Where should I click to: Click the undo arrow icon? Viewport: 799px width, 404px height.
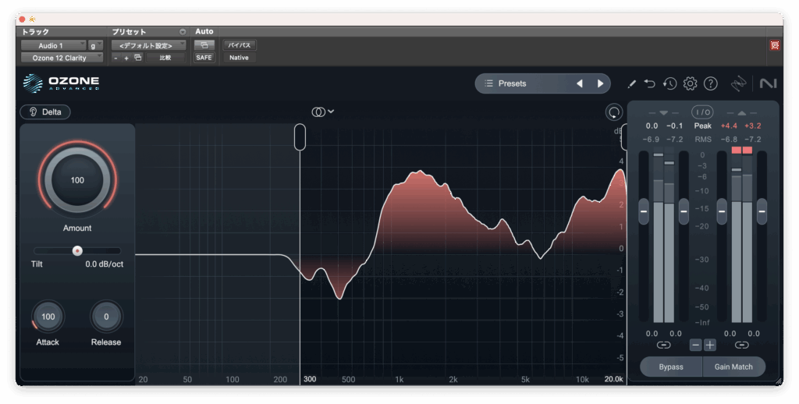tap(650, 83)
